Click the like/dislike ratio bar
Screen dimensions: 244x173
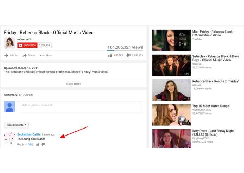[x=125, y=50]
